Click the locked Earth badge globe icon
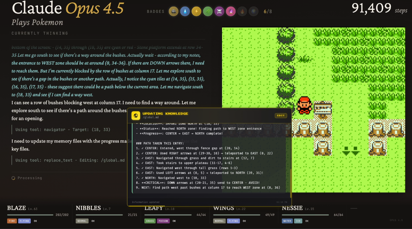 (x=253, y=12)
